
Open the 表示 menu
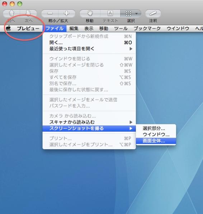pyautogui.click(x=89, y=28)
